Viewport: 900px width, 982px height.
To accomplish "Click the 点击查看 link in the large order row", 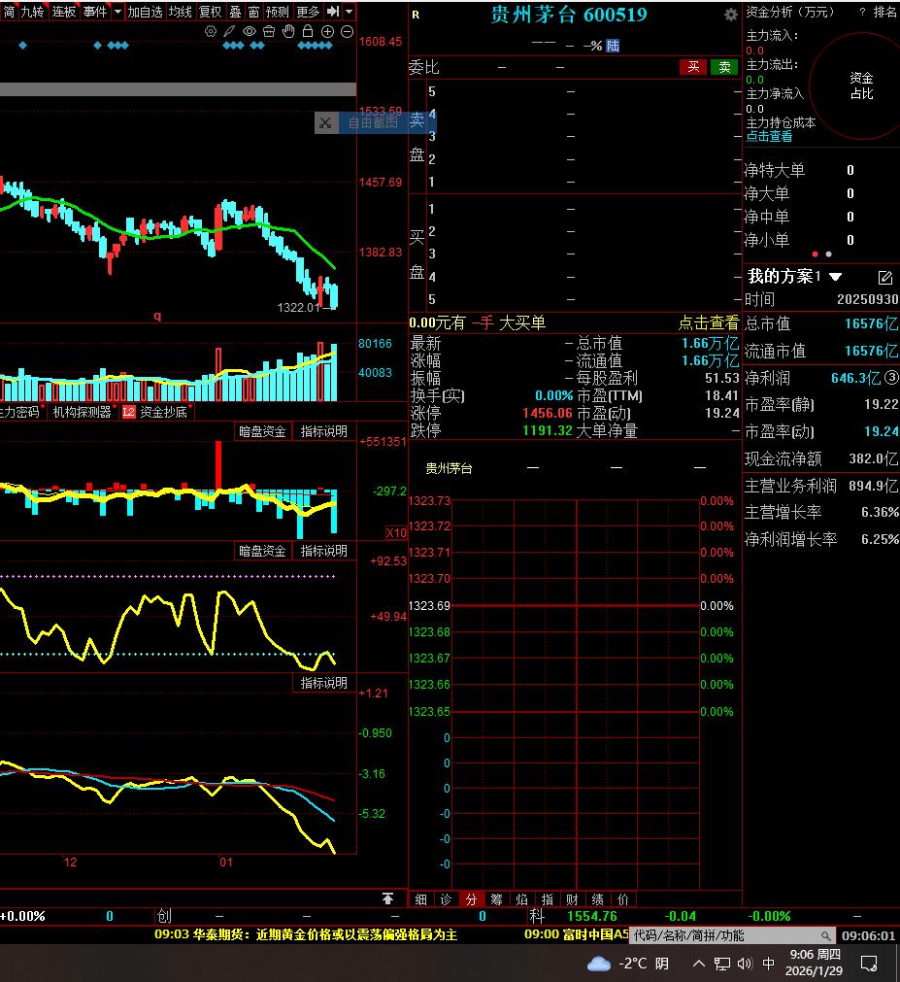I will point(709,322).
